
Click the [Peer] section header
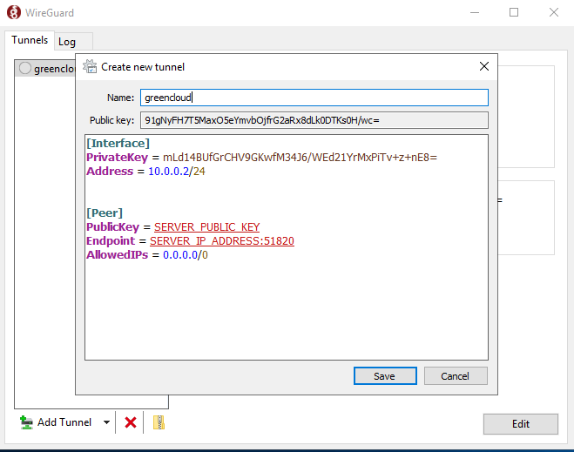click(105, 213)
